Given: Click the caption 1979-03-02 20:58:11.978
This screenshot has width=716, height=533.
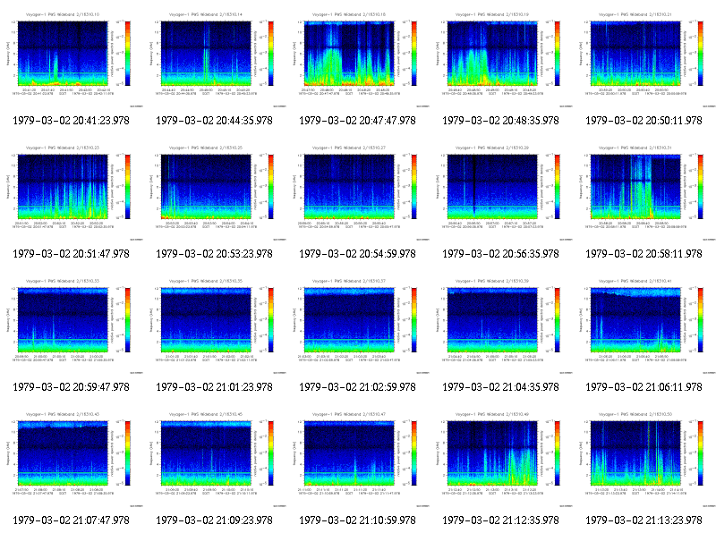Looking at the screenshot, I should 644,254.
